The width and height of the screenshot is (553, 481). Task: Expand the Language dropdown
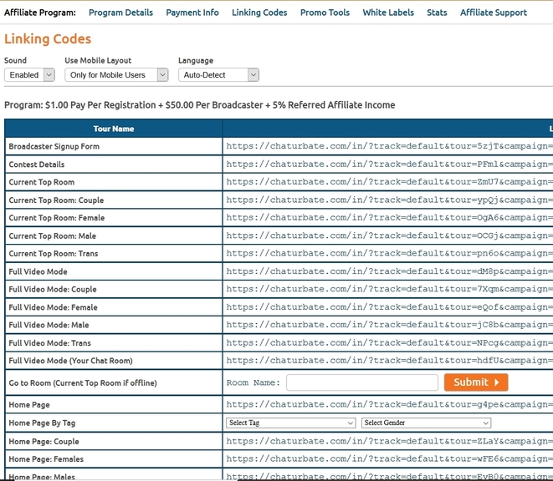[218, 74]
